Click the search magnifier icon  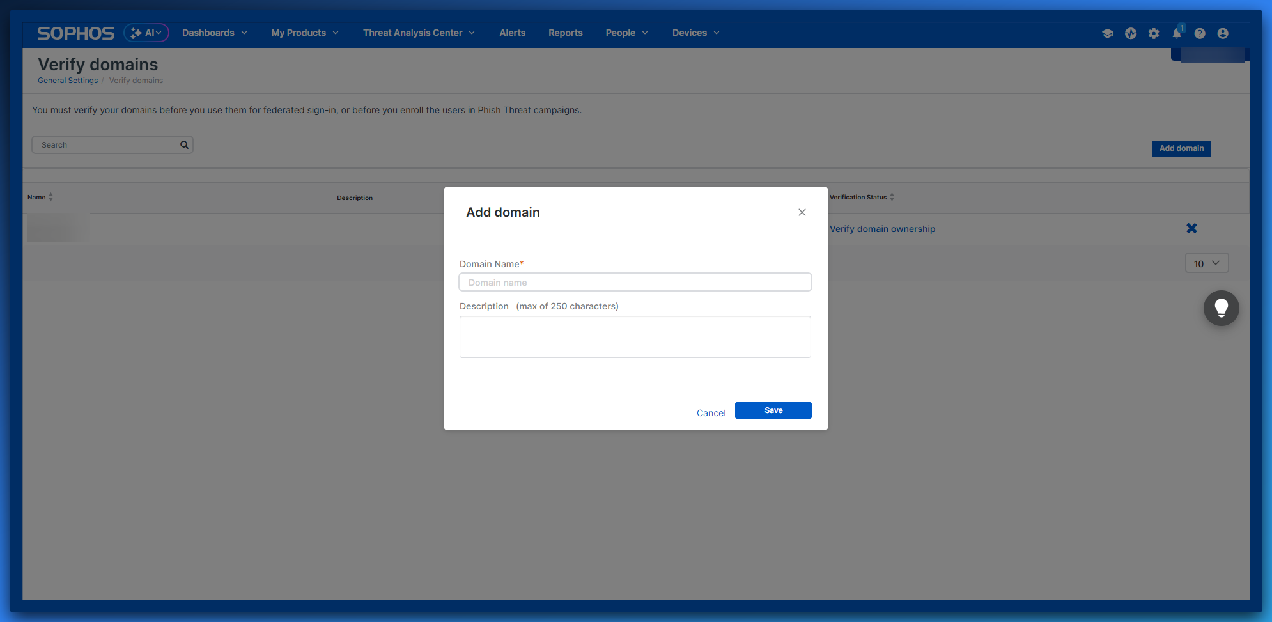[184, 145]
